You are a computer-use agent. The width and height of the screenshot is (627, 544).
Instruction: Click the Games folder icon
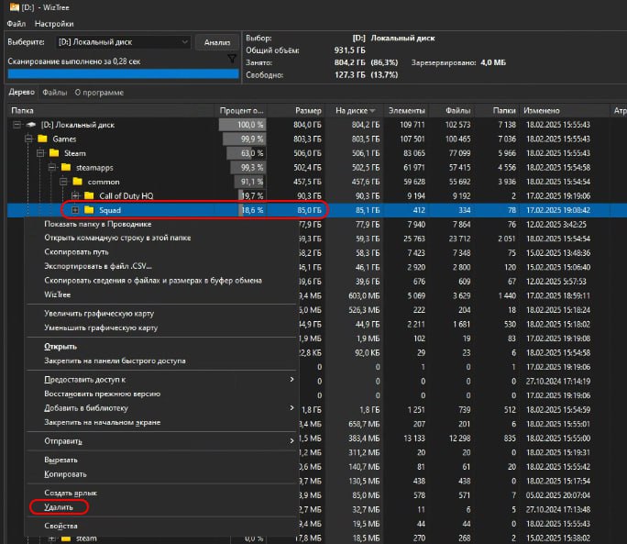tap(42, 139)
